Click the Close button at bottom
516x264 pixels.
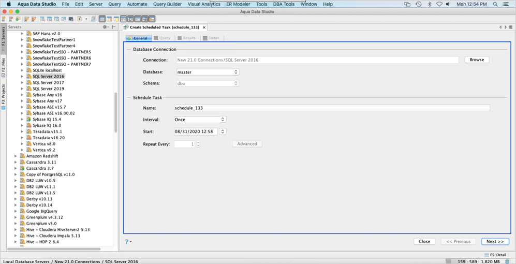(x=424, y=241)
